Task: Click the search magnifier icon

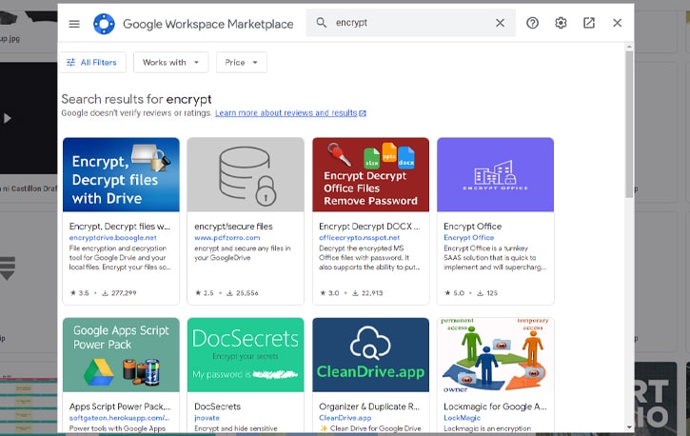Action: [x=322, y=23]
